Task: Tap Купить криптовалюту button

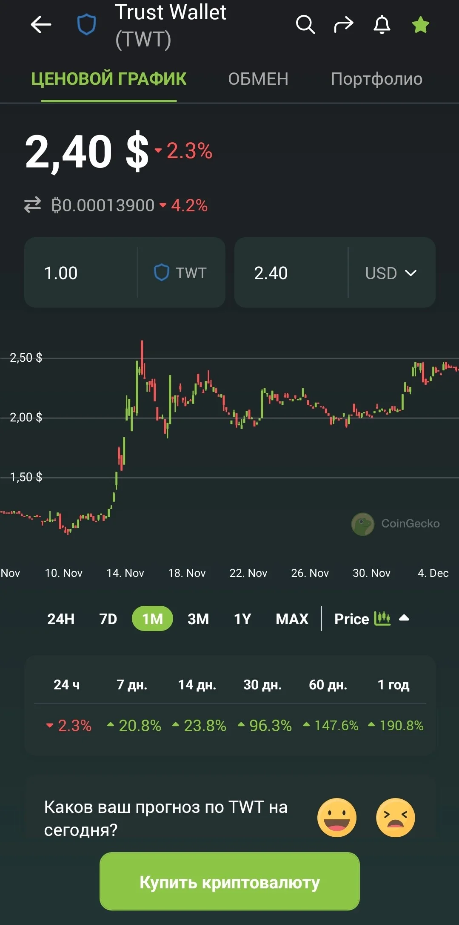Action: point(230,882)
